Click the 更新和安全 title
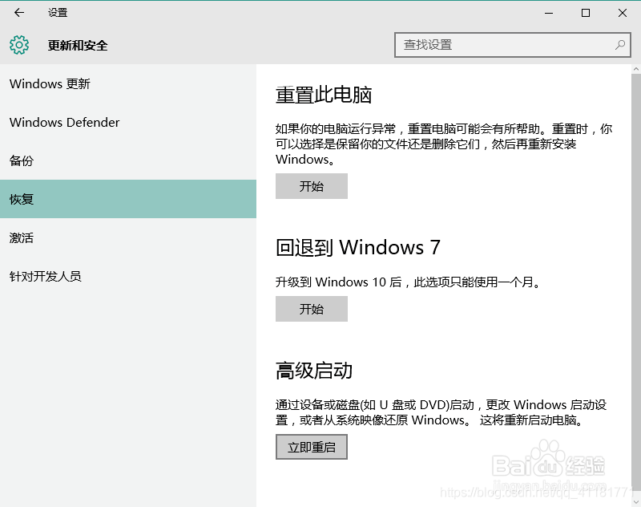The height and width of the screenshot is (507, 641). pos(78,46)
